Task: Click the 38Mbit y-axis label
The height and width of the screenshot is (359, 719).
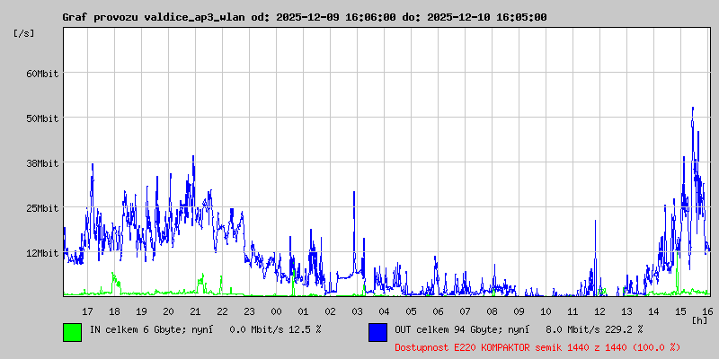Action: click(x=41, y=163)
